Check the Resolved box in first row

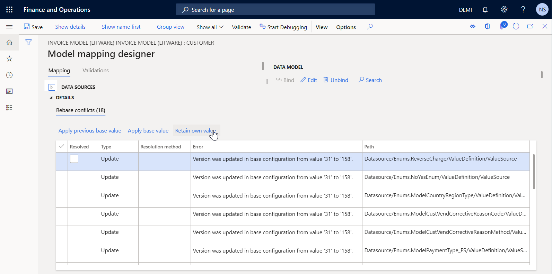74,159
